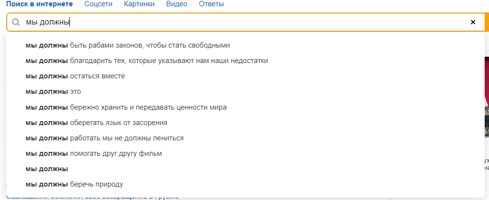
Task: Choose suggestion бережно хранить ценности мира
Action: (126, 107)
